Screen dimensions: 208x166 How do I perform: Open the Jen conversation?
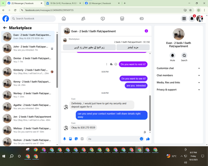pyautogui.click(x=28, y=118)
